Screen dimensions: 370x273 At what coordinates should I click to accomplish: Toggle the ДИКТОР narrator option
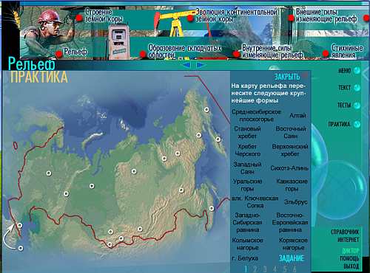(x=351, y=251)
